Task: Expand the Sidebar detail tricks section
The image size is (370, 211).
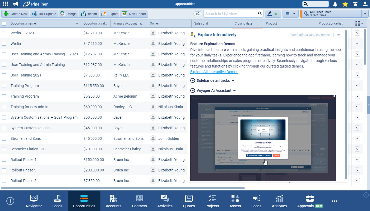Action: pos(213,80)
